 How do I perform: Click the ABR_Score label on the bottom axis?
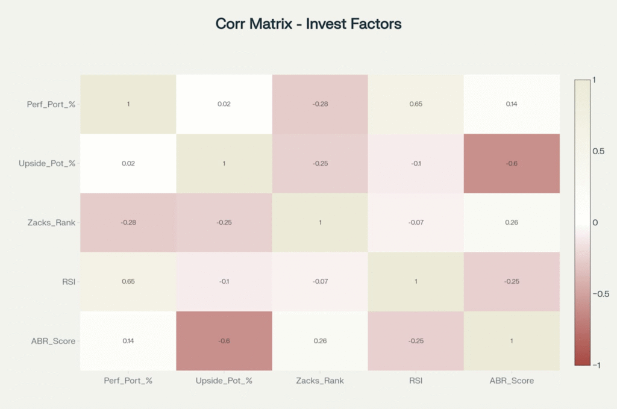point(511,381)
